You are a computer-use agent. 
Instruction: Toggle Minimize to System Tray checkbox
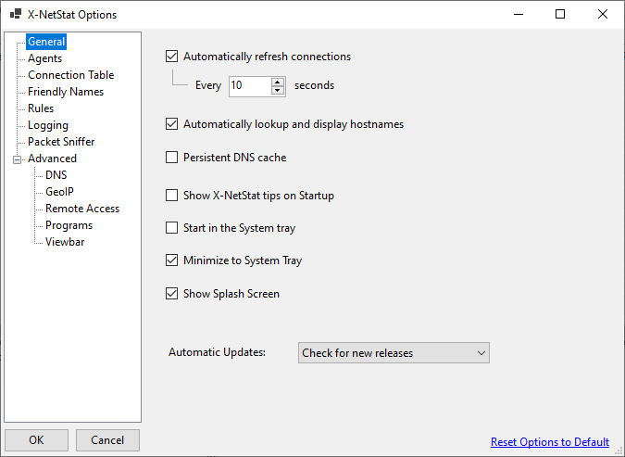click(x=172, y=260)
